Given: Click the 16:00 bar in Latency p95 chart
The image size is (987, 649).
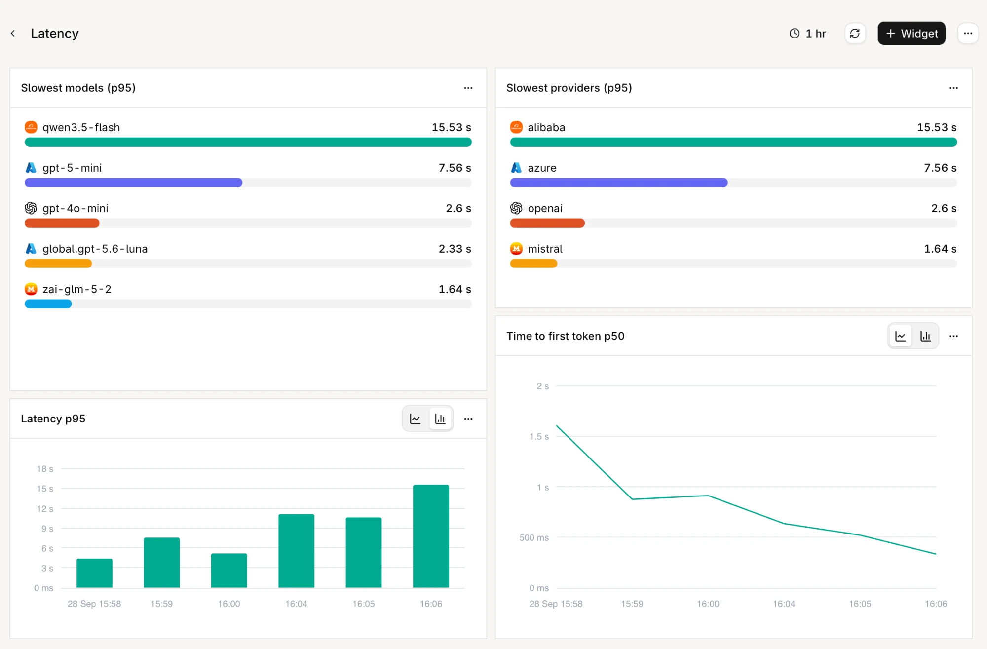Looking at the screenshot, I should click(x=229, y=571).
